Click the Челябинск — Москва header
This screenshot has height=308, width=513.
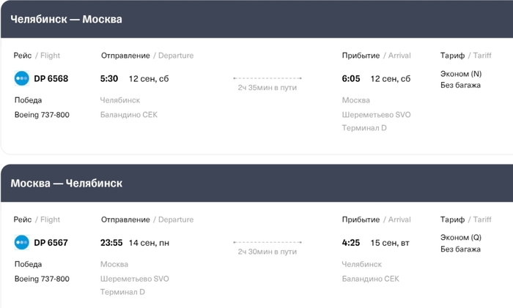tap(66, 19)
